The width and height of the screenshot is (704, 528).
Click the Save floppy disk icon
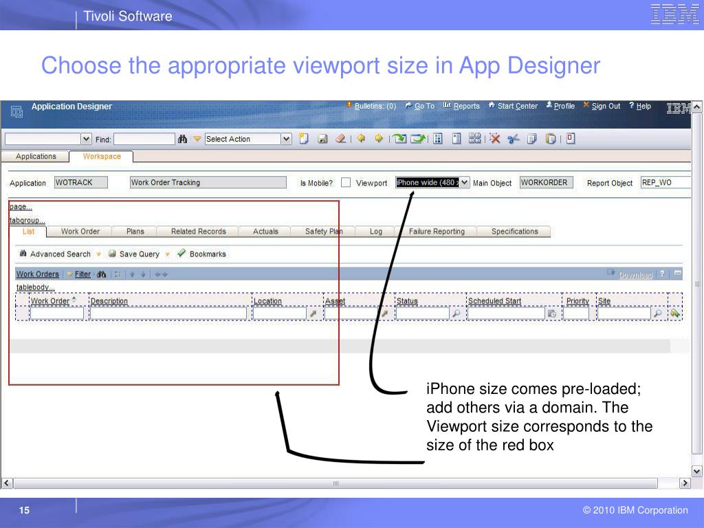(x=322, y=139)
